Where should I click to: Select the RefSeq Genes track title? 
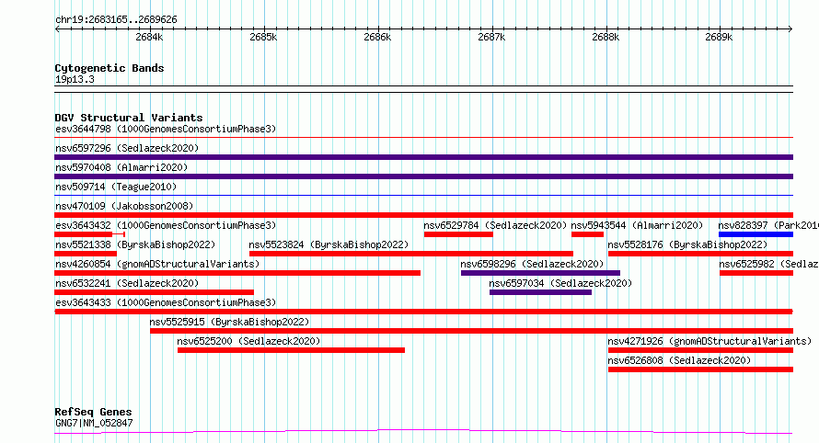93,412
